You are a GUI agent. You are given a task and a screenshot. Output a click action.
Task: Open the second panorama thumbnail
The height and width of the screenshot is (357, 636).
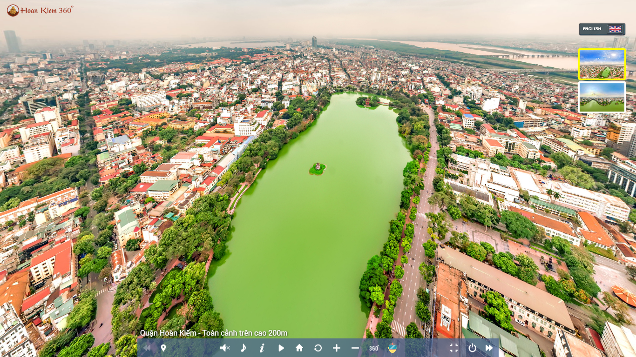[x=602, y=97]
